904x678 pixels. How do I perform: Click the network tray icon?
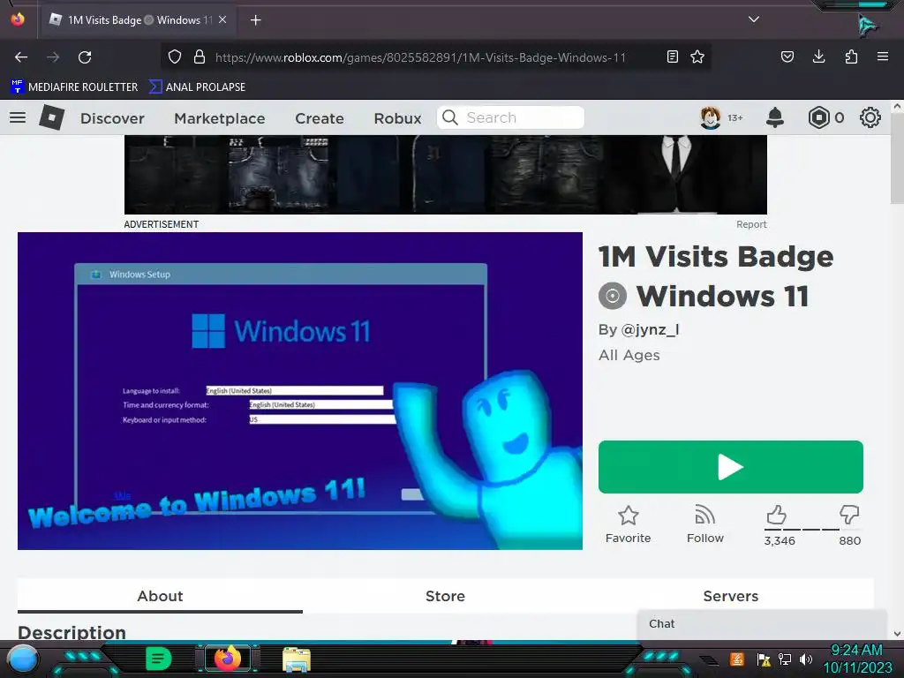tap(785, 659)
